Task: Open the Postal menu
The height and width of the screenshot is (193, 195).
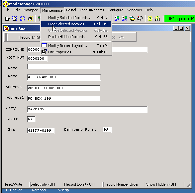Action: pos(71,10)
